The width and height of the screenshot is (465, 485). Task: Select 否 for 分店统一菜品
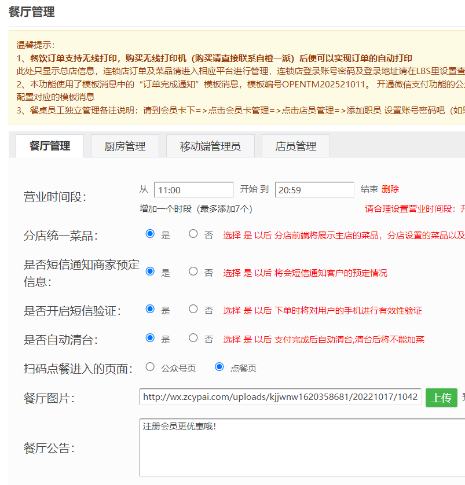(x=193, y=234)
